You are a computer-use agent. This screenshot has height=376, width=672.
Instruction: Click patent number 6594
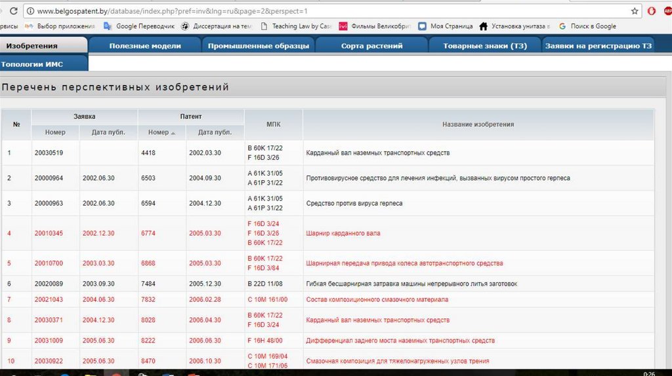click(148, 203)
